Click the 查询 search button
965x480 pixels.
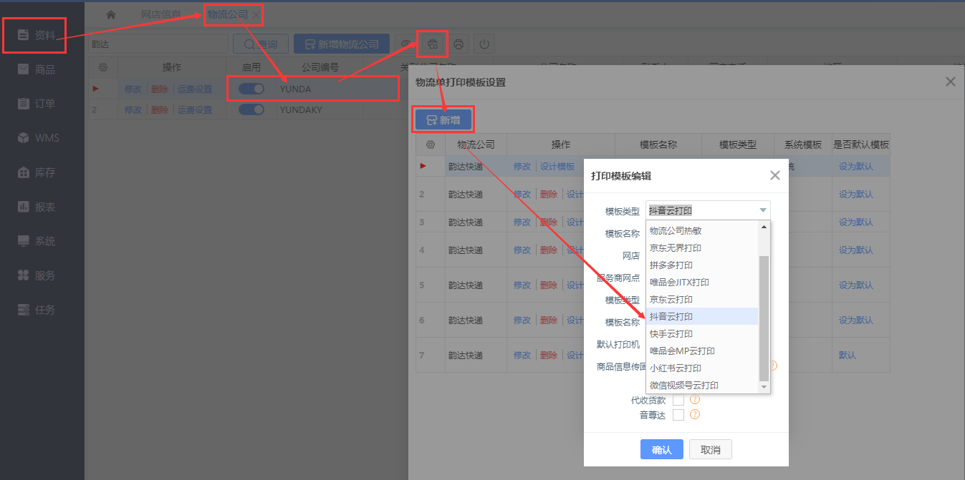[261, 44]
